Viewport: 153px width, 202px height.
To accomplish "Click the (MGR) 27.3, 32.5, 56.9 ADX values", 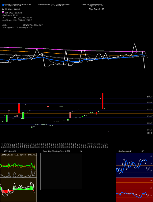I will pos(32,25).
